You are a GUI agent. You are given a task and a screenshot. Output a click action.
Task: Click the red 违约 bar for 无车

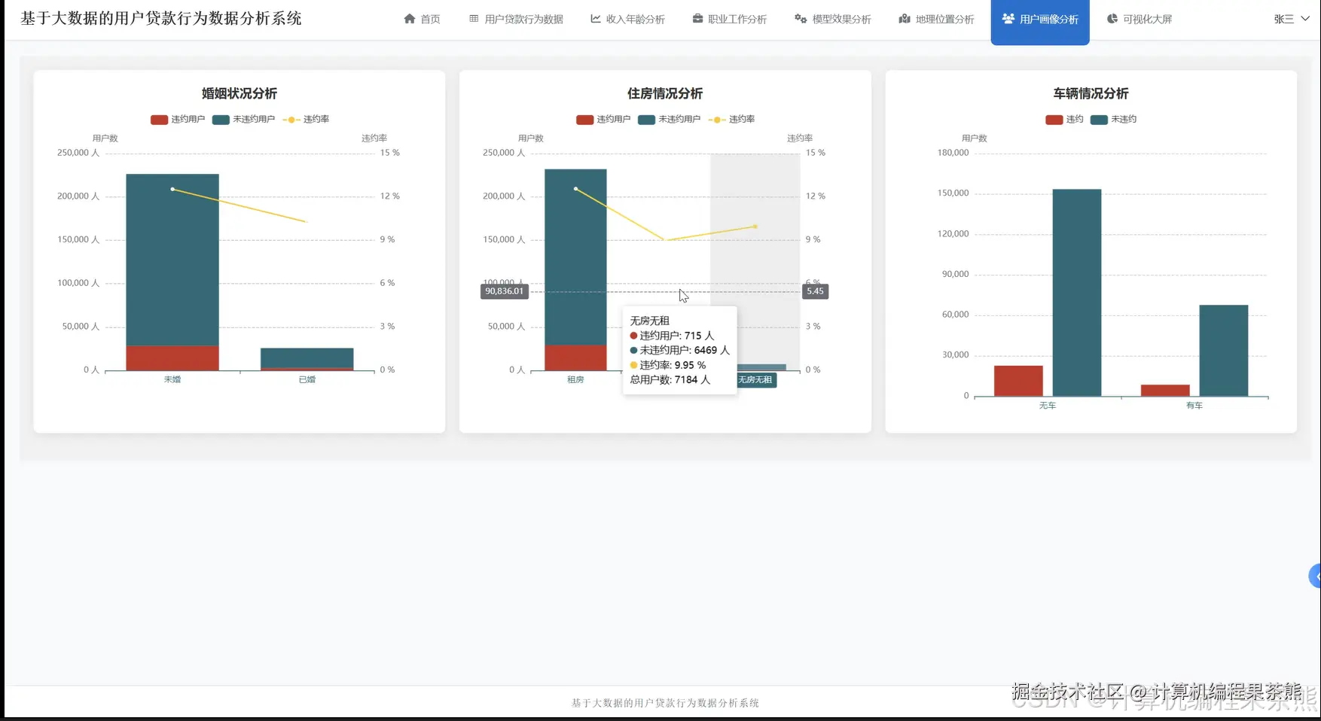pos(1018,381)
